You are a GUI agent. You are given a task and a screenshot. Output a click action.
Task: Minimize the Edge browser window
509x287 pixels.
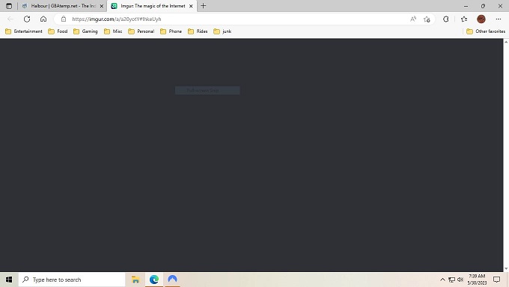pos(466,6)
